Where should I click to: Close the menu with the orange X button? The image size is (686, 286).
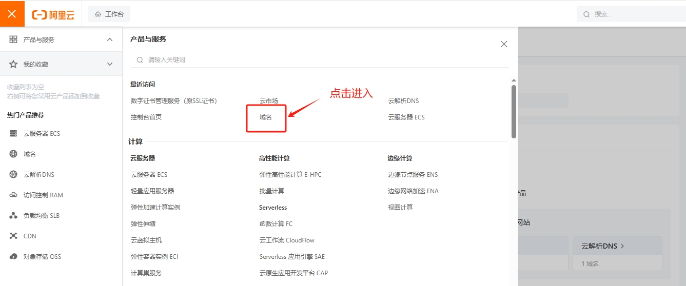point(12,14)
